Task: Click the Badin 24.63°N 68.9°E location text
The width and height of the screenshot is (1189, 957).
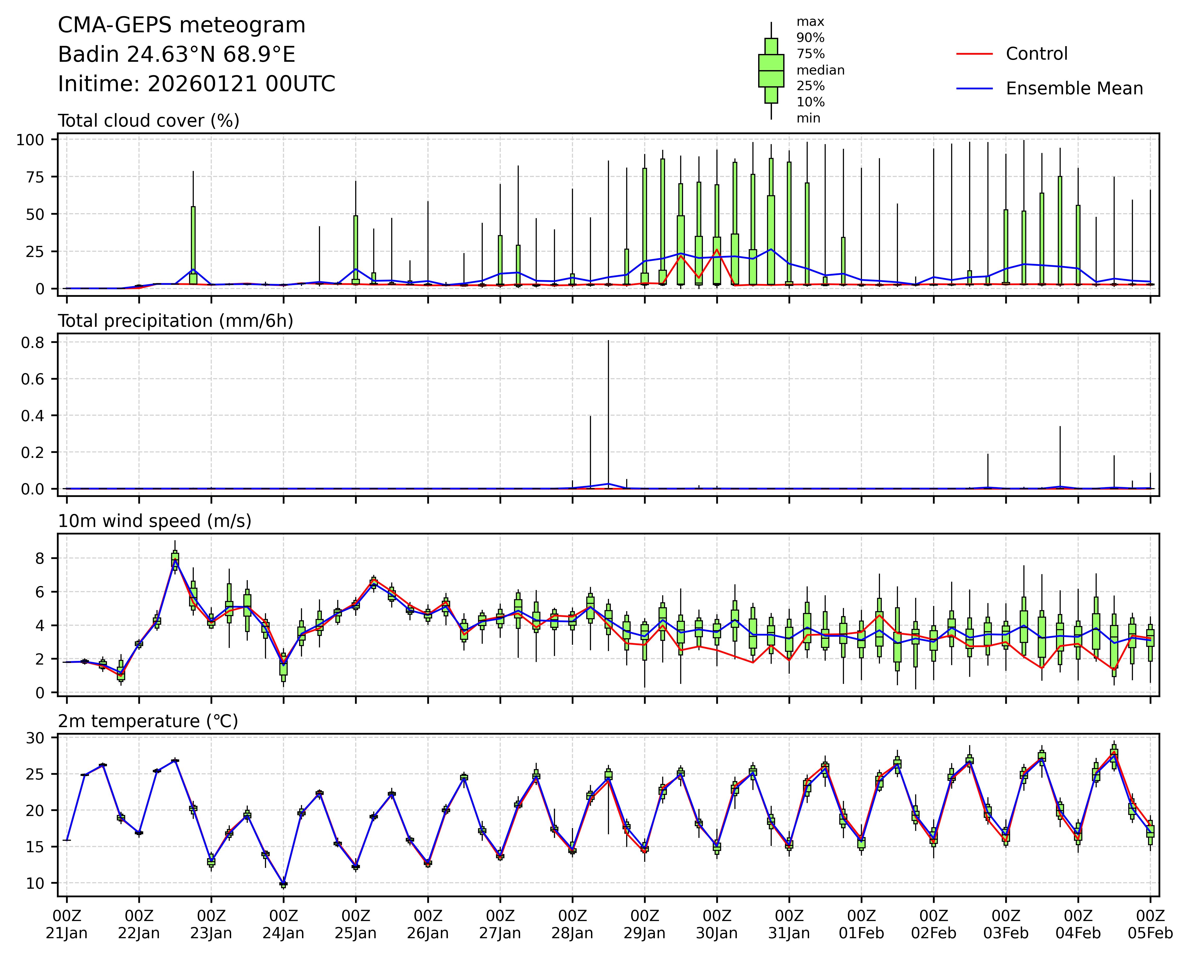Action: 177,54
